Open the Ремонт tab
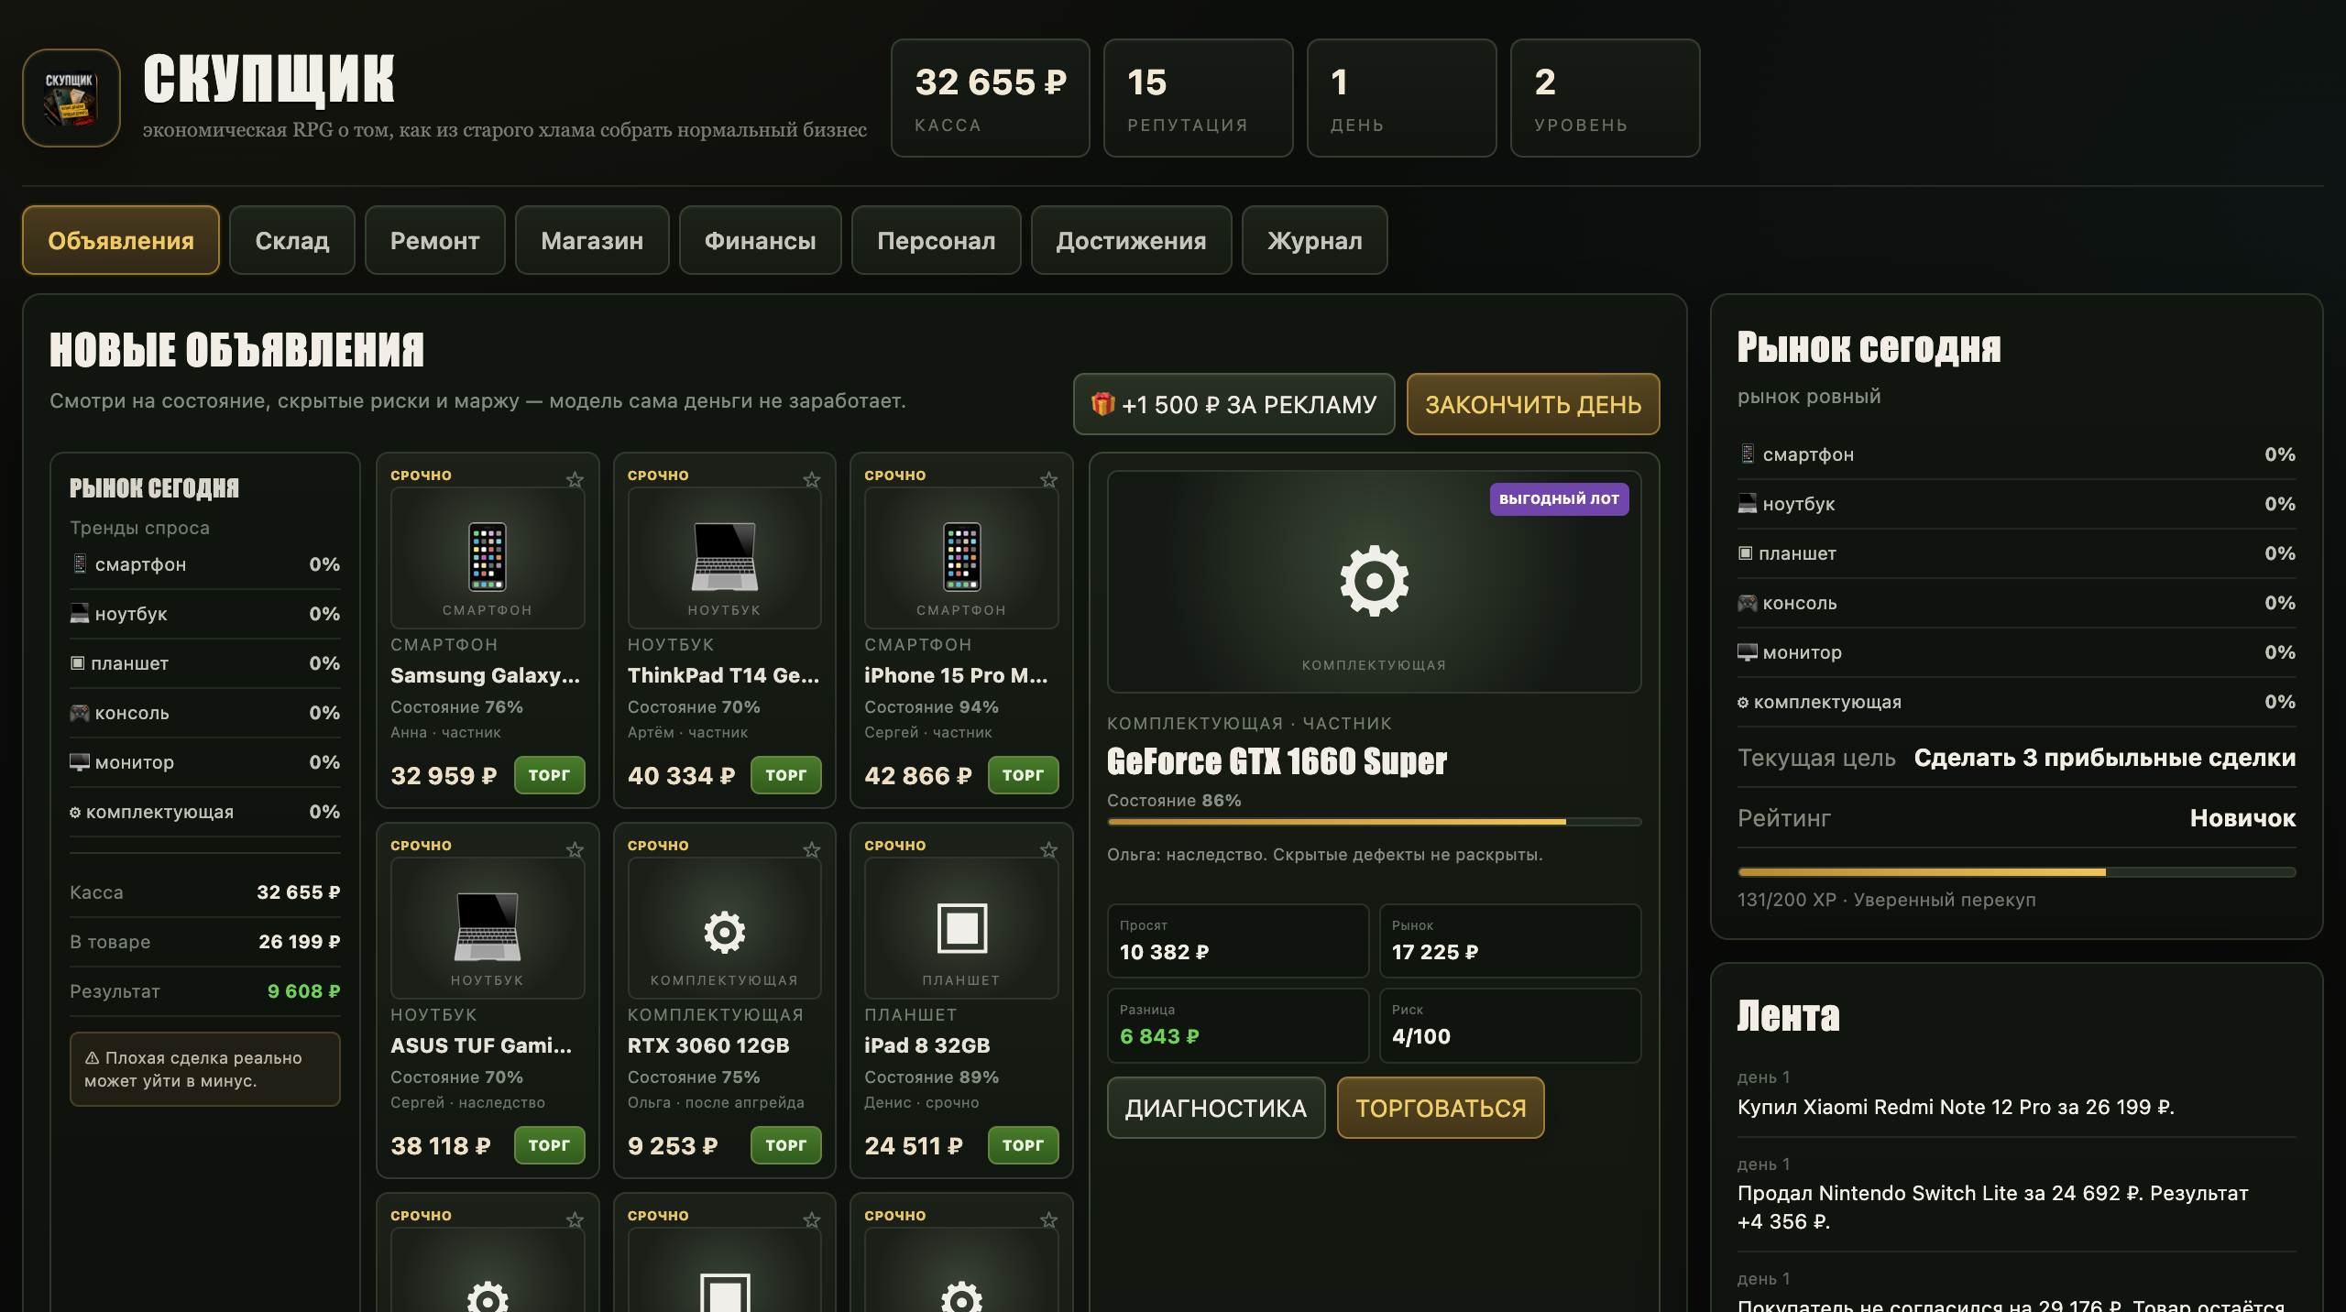 point(435,240)
